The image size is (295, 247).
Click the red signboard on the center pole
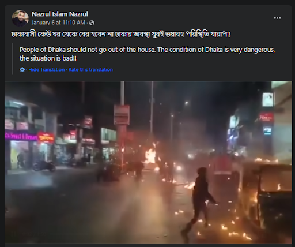coord(122,115)
